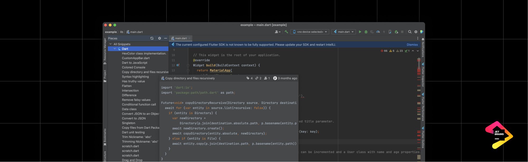Open Pieces panel settings gear
This screenshot has width=528, height=162.
tap(159, 38)
